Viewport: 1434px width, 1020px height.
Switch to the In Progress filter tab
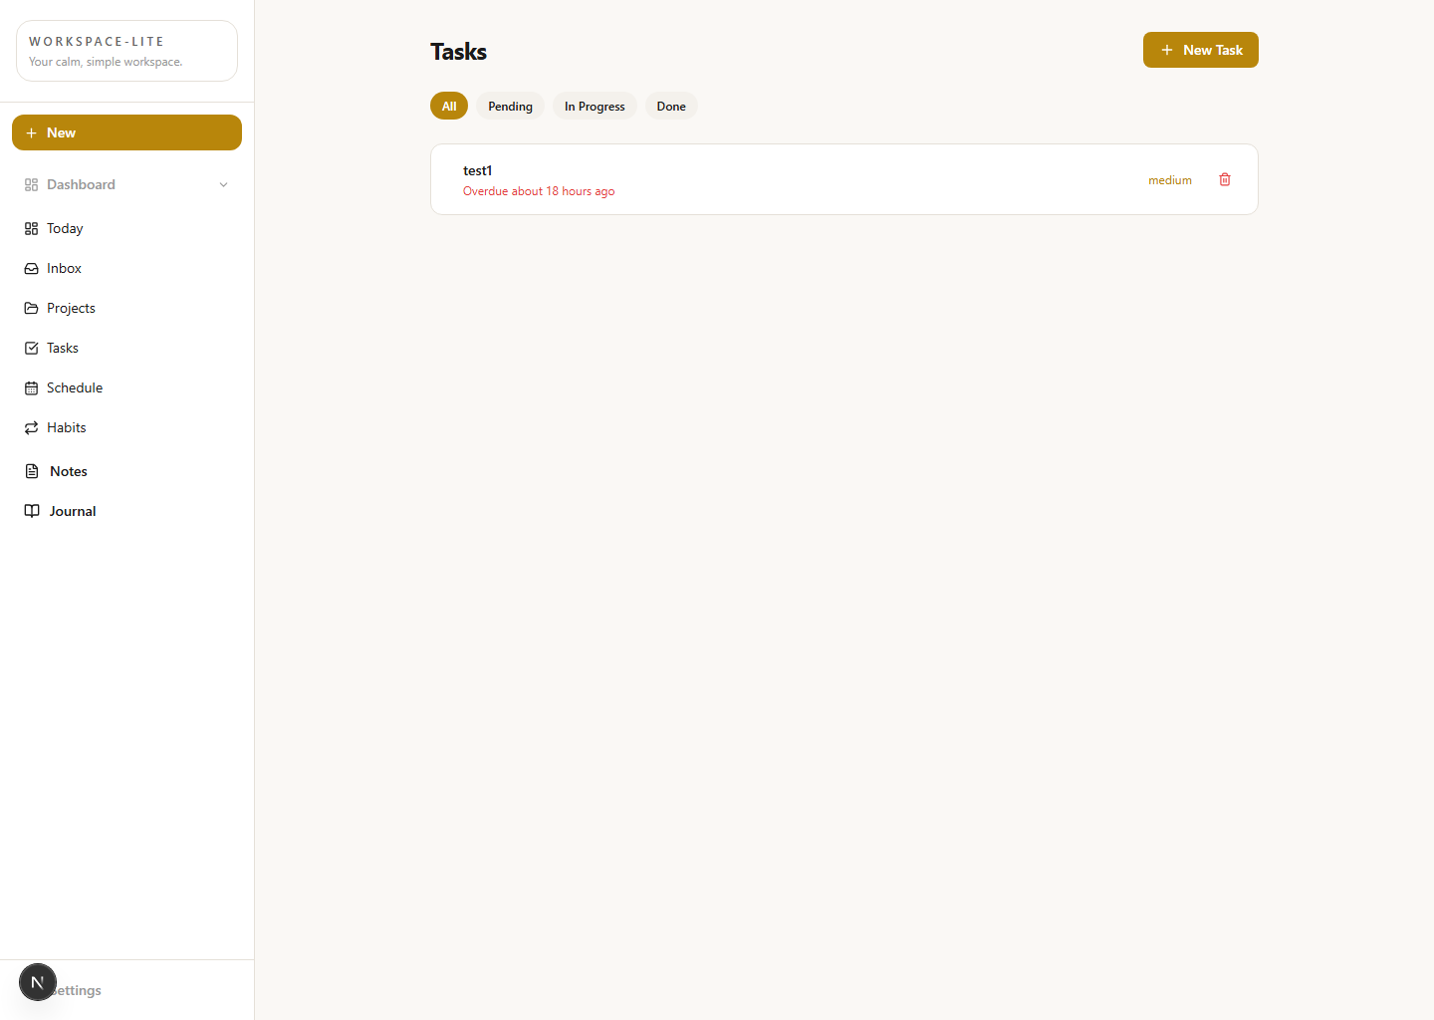pyautogui.click(x=595, y=106)
